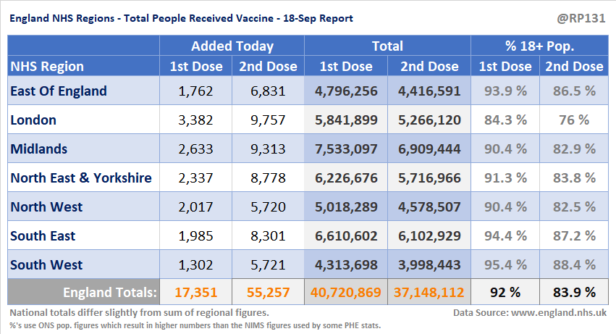The width and height of the screenshot is (616, 334).
Task: Click the England total 40,720,869 cell
Action: coord(346,293)
